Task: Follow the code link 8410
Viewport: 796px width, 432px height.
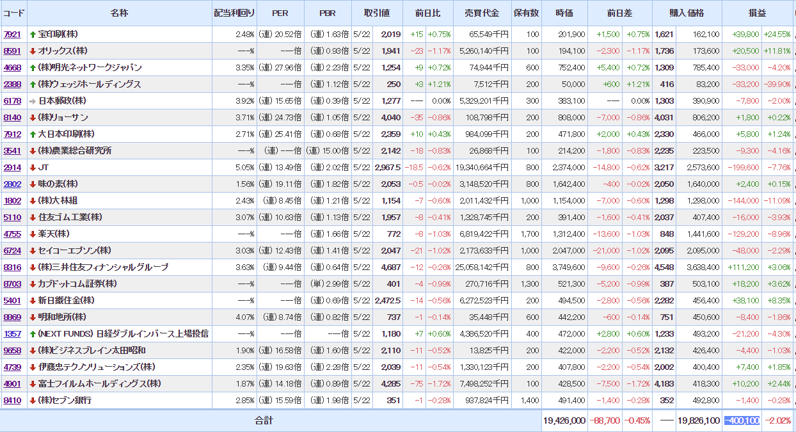Action: pos(12,401)
